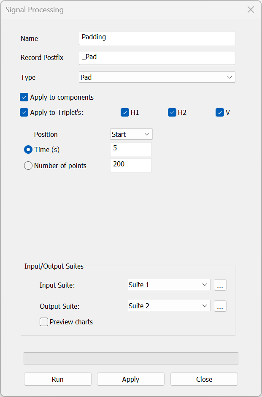Toggle Apply to Triplet's checkbox
The width and height of the screenshot is (262, 397).
point(24,113)
